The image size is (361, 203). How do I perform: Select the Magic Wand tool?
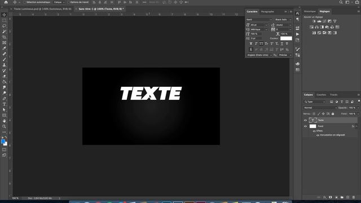4,32
